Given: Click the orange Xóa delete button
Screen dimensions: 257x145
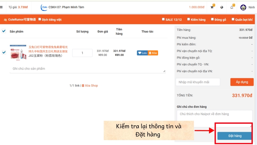Looking at the screenshot, I should point(153,53).
